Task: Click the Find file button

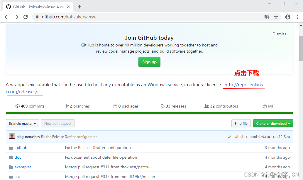Action: coord(241,123)
